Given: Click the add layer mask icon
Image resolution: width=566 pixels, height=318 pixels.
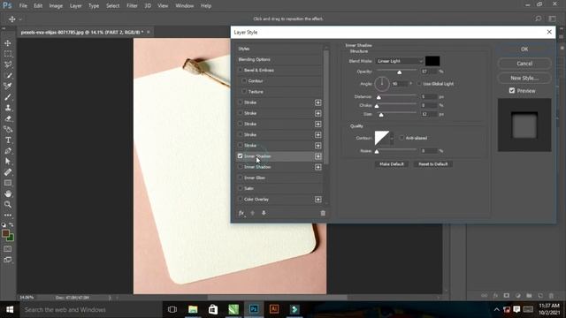Looking at the screenshot, I should pos(507,296).
